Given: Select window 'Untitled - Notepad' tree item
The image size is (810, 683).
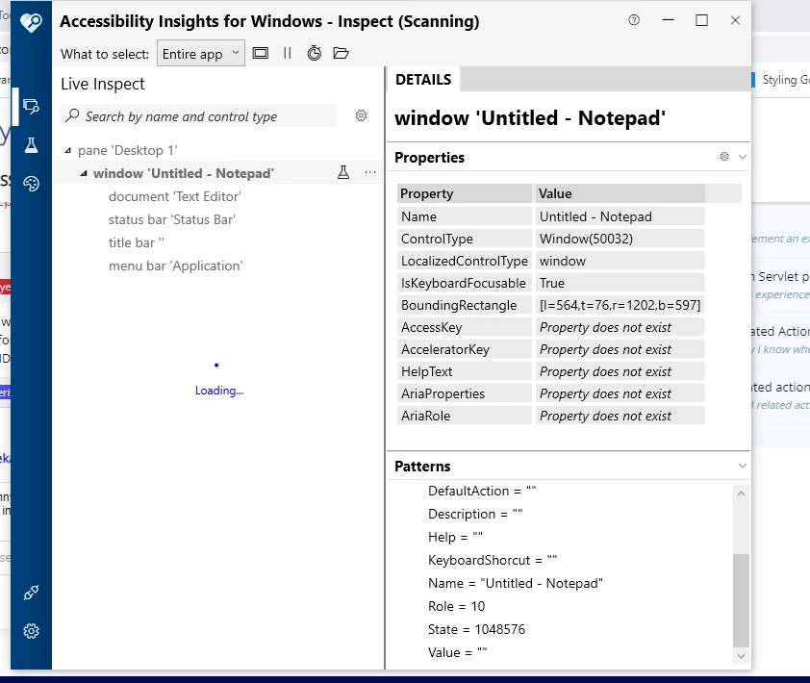Looking at the screenshot, I should click(x=184, y=173).
